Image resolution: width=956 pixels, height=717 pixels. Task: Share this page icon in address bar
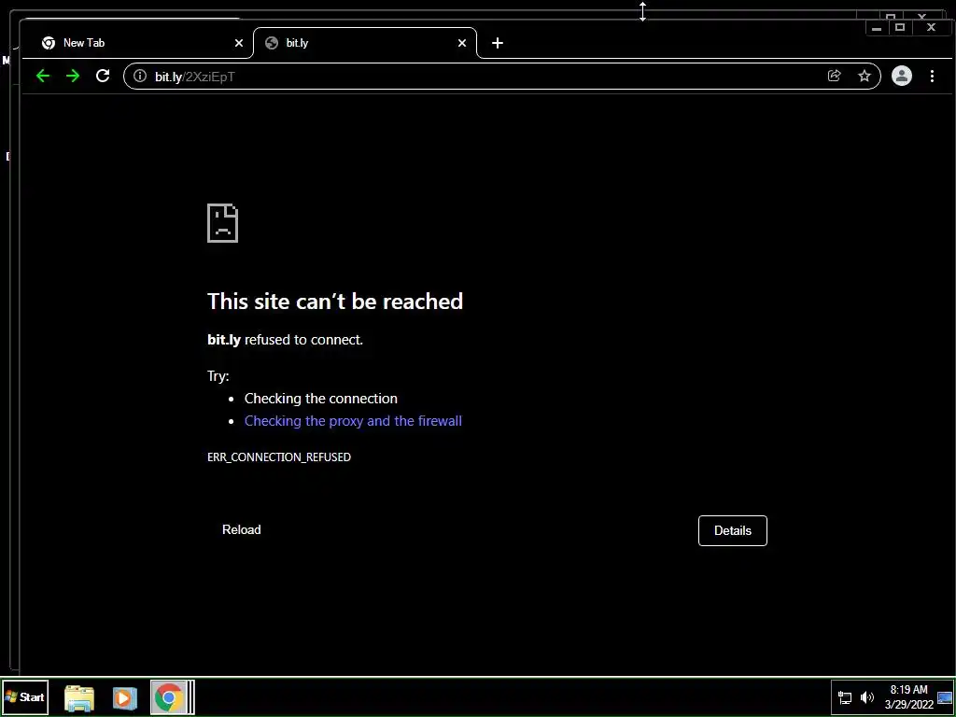click(x=834, y=77)
